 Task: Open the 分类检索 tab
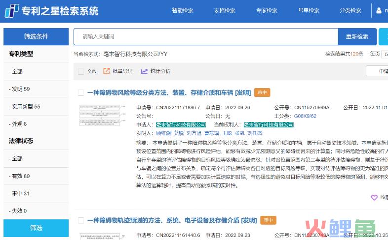(x=350, y=10)
